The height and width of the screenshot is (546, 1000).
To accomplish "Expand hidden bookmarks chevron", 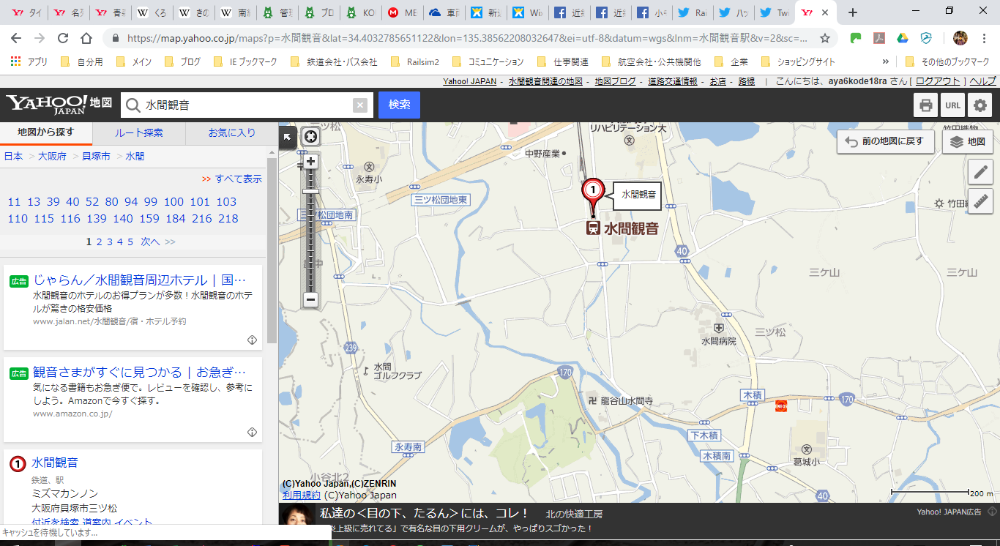I will click(x=886, y=62).
